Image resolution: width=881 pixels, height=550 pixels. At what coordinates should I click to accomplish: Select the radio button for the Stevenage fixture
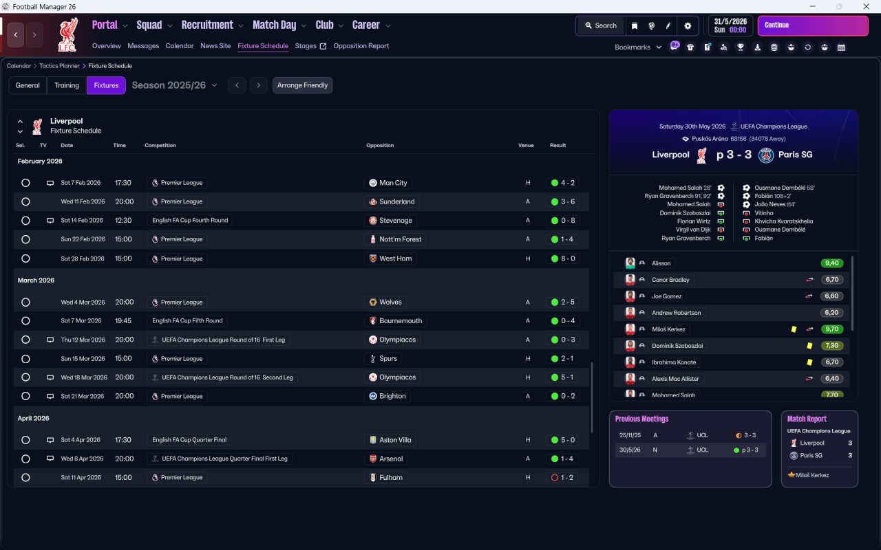[x=25, y=221]
